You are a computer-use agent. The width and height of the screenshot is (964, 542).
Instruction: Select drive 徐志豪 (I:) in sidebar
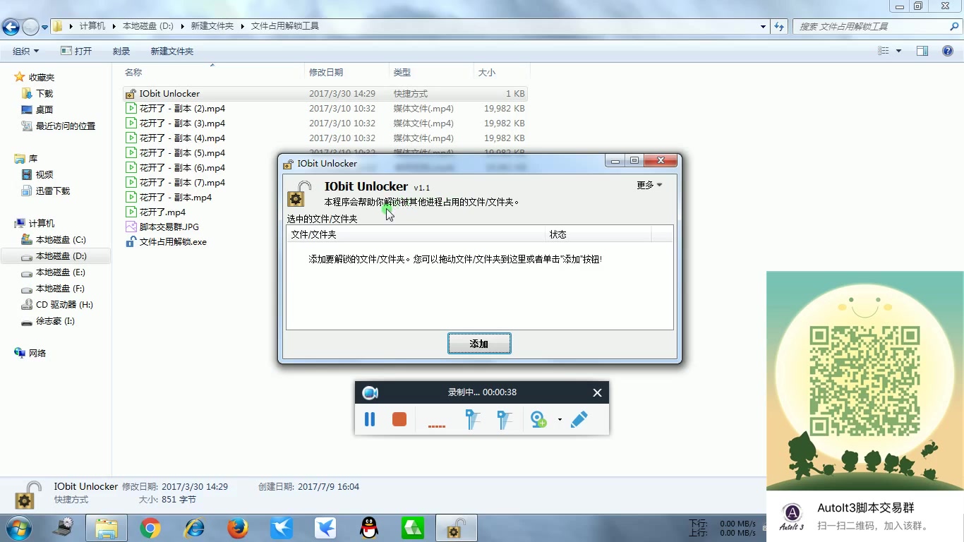tap(48, 321)
